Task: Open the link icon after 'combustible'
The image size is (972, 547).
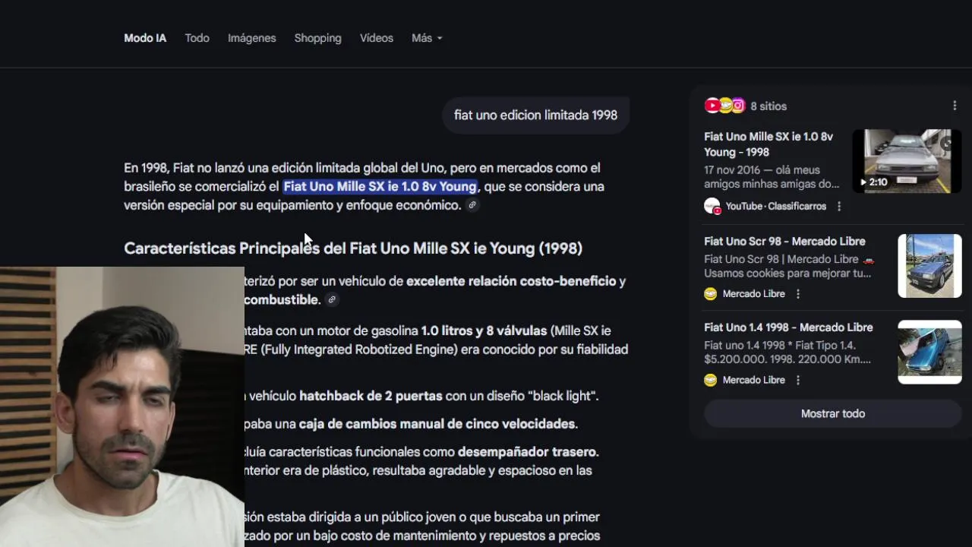Action: [332, 300]
